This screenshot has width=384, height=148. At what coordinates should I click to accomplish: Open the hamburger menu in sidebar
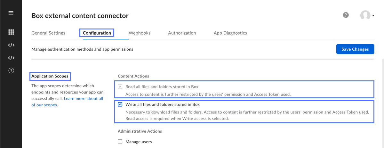tap(11, 13)
